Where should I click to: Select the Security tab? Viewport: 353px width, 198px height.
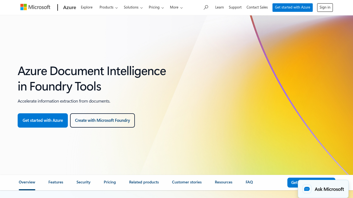(83, 182)
